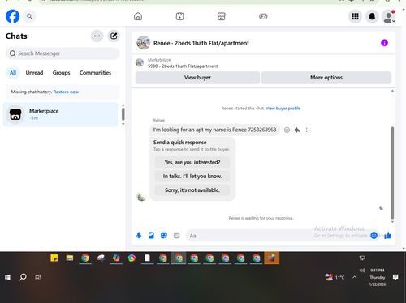The image size is (406, 303).
Task: Send 'Yes, are you interested?' quick response
Action: click(192, 162)
